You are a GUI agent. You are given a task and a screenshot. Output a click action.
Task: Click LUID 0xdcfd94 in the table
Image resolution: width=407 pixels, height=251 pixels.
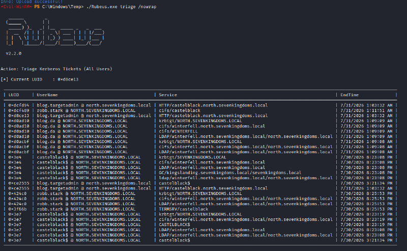[19, 105]
